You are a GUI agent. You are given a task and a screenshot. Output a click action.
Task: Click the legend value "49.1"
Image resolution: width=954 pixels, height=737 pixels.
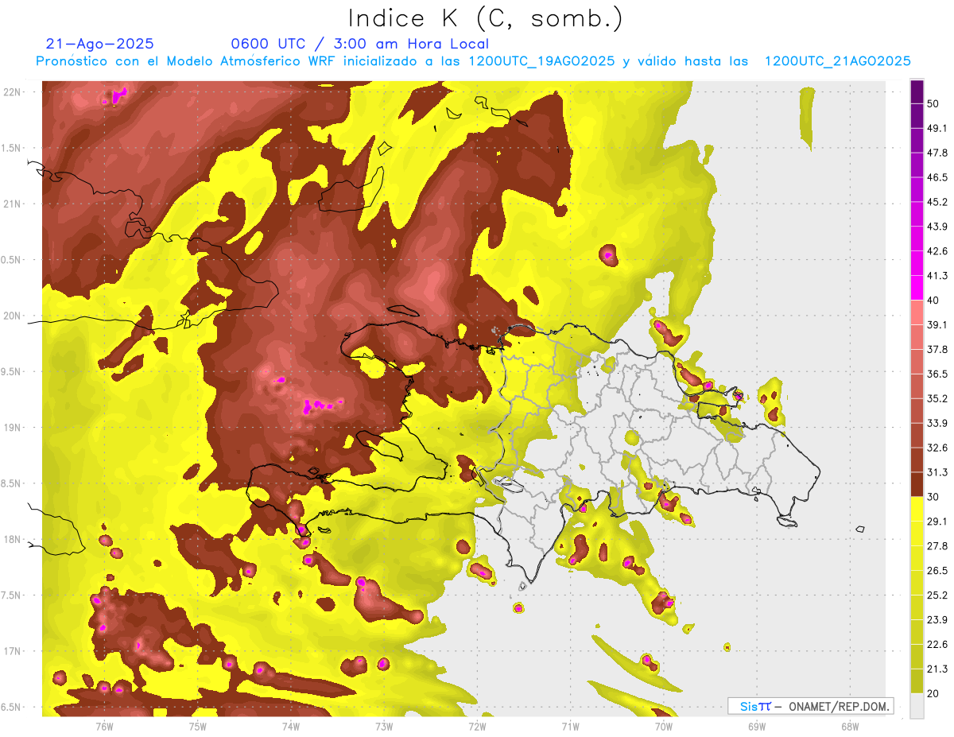(x=937, y=128)
